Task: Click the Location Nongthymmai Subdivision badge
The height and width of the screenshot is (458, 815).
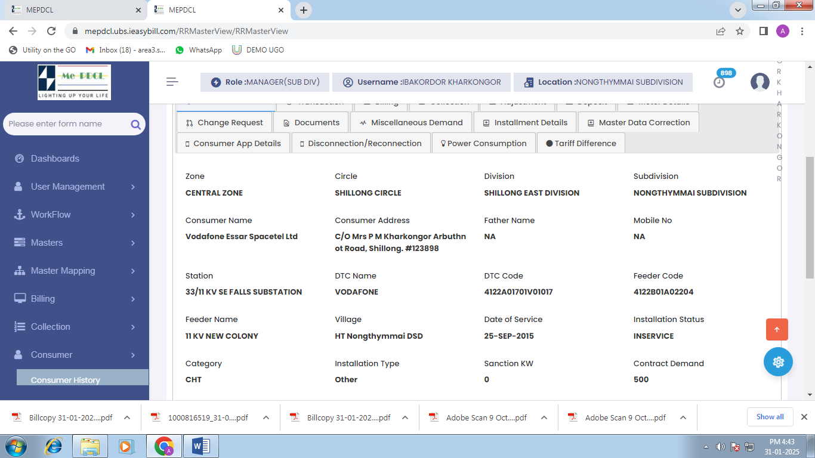Action: point(603,82)
